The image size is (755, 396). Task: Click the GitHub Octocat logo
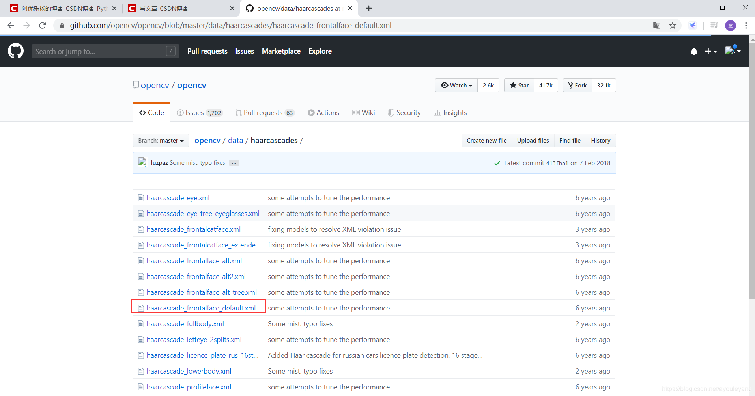(16, 51)
